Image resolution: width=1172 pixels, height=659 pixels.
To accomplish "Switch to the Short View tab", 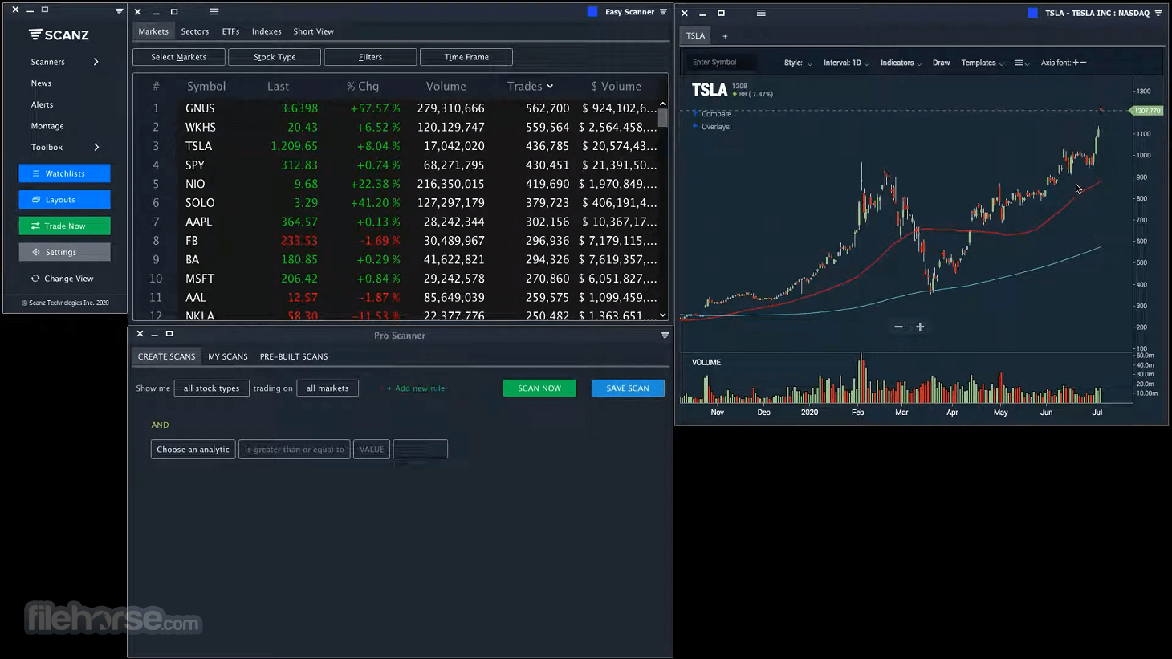I will coord(313,31).
